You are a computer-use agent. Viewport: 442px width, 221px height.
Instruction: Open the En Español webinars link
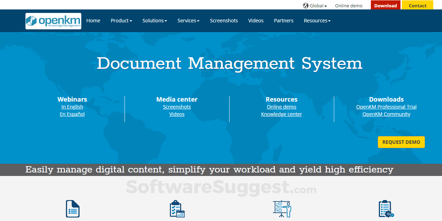(72, 114)
